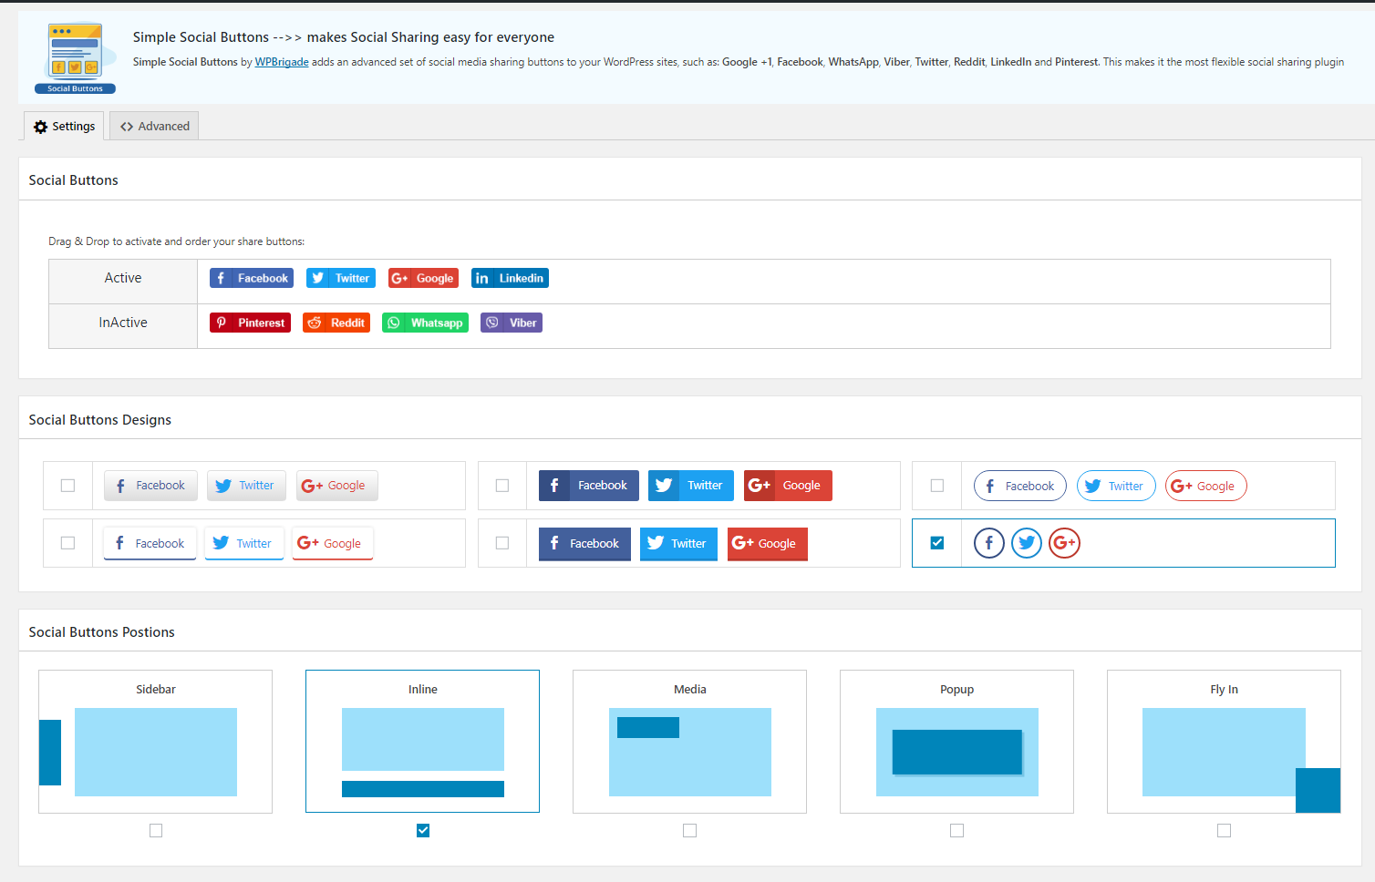This screenshot has width=1375, height=882.
Task: Click the circular Twitter icon design preview
Action: click(x=1027, y=542)
